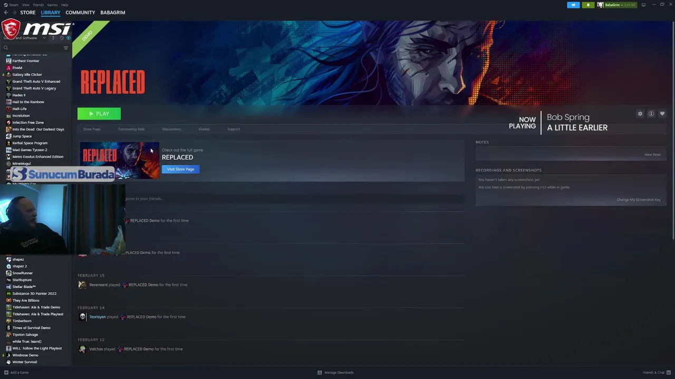
Task: Open the BabaGrim account dropdown
Action: [617, 5]
